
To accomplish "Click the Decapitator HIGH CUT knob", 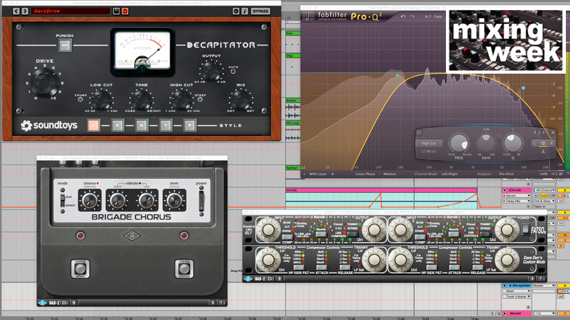I will coord(182,99).
